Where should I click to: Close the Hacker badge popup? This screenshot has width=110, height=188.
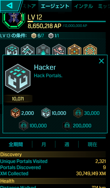pyautogui.click(x=101, y=61)
